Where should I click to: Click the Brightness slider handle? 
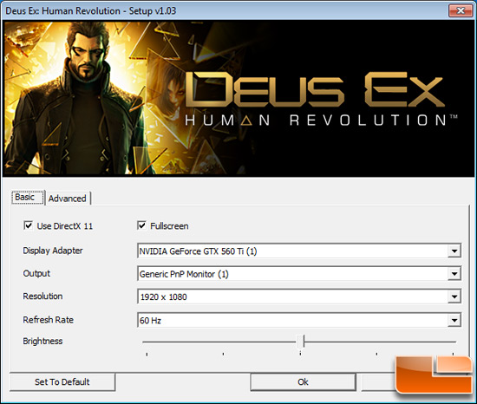(300, 342)
